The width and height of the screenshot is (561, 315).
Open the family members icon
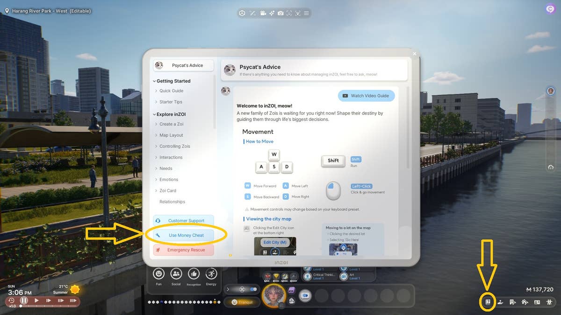[549, 302]
